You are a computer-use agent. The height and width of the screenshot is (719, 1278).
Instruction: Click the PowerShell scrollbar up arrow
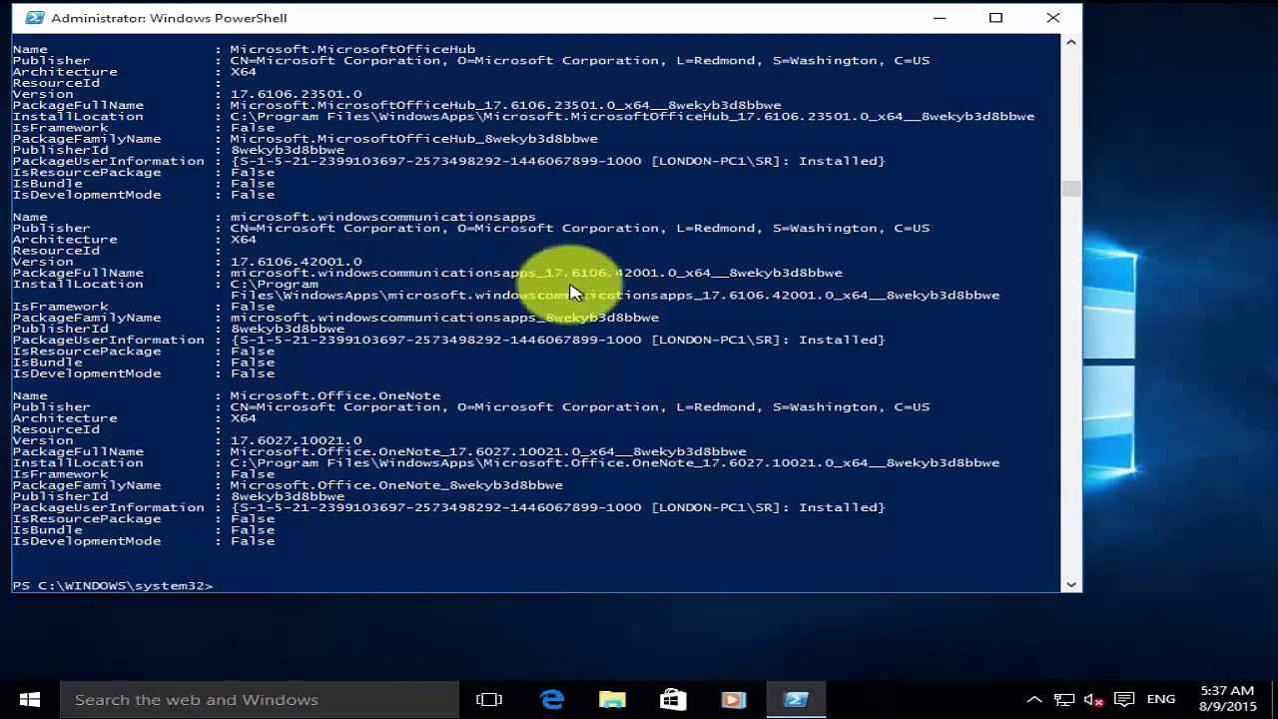[x=1071, y=43]
